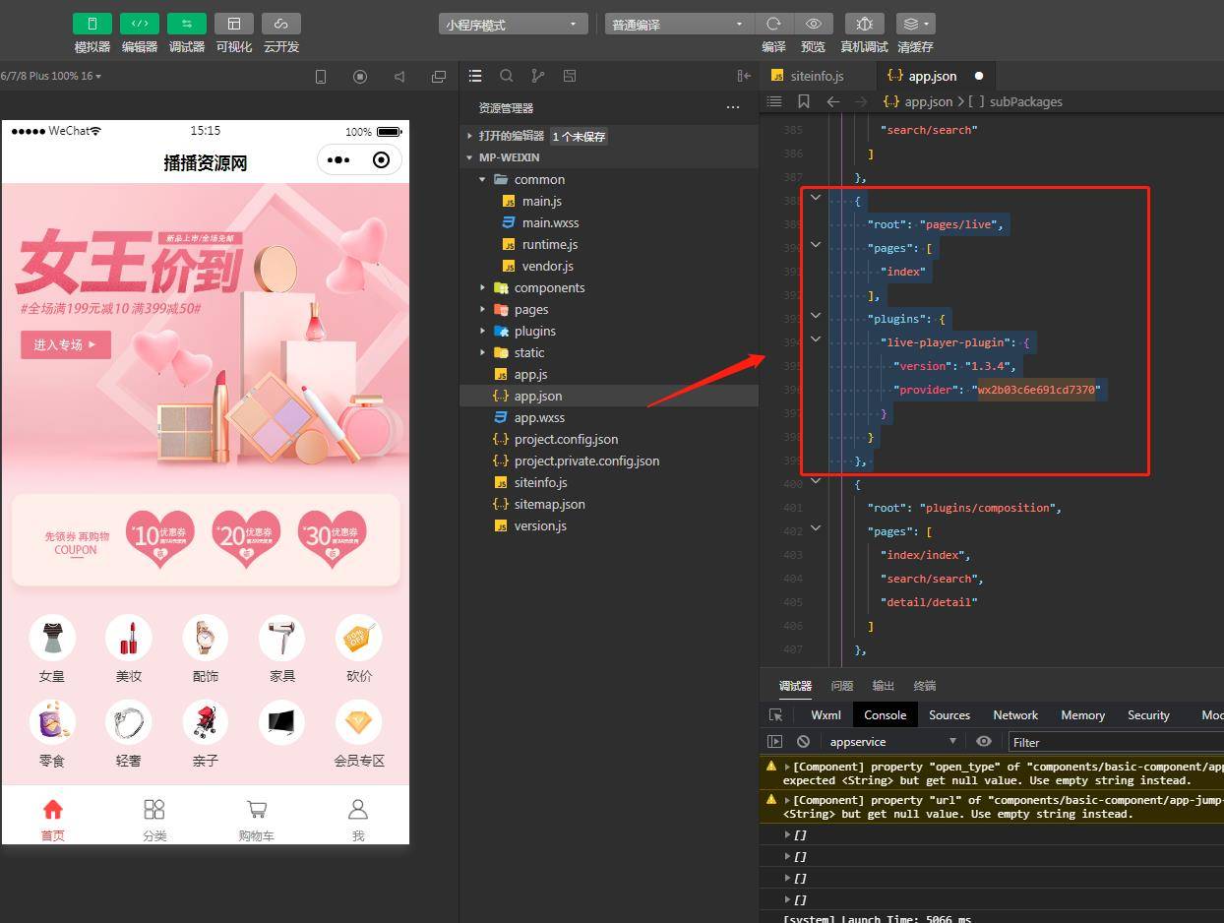The width and height of the screenshot is (1224, 923).
Task: Toggle the editor panel button
Action: pyautogui.click(x=140, y=24)
